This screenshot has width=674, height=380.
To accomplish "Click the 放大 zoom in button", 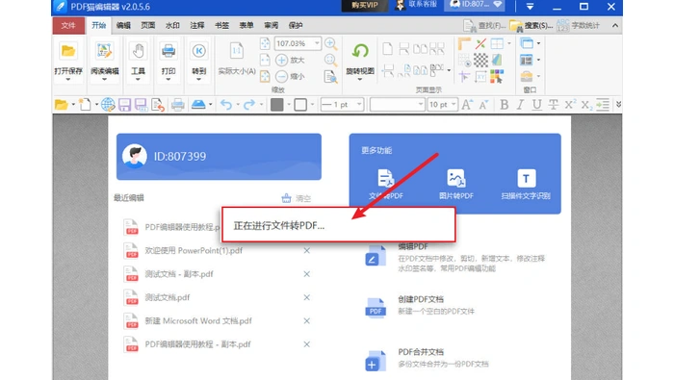I will (x=291, y=60).
